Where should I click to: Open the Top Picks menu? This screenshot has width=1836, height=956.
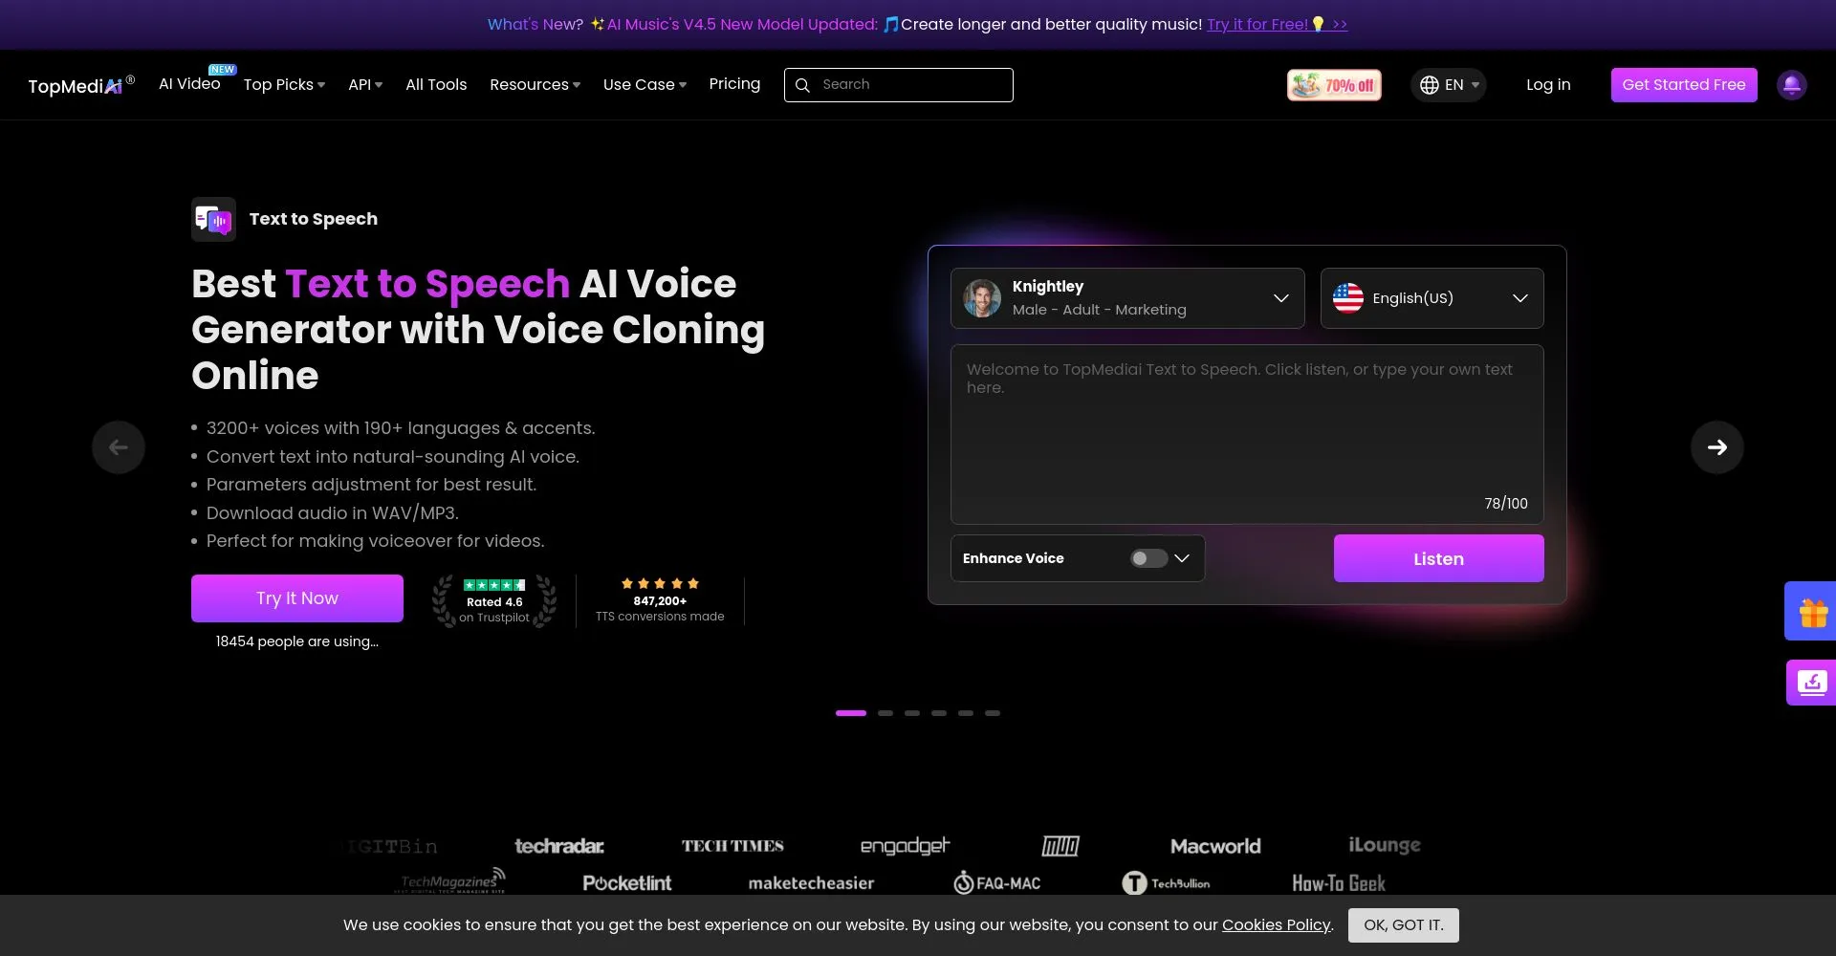tap(284, 85)
